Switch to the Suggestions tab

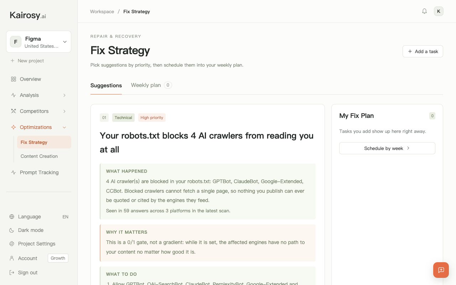coord(106,85)
